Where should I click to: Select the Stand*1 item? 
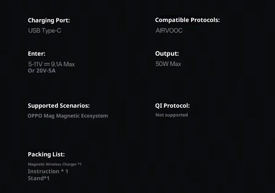click(x=38, y=178)
